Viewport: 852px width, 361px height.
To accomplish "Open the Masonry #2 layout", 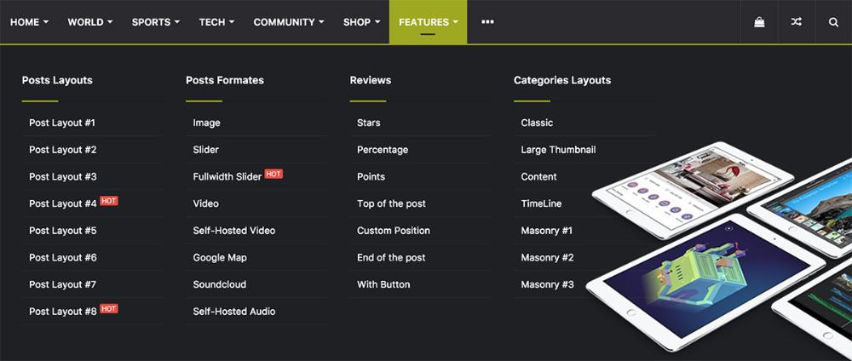I will pos(547,258).
